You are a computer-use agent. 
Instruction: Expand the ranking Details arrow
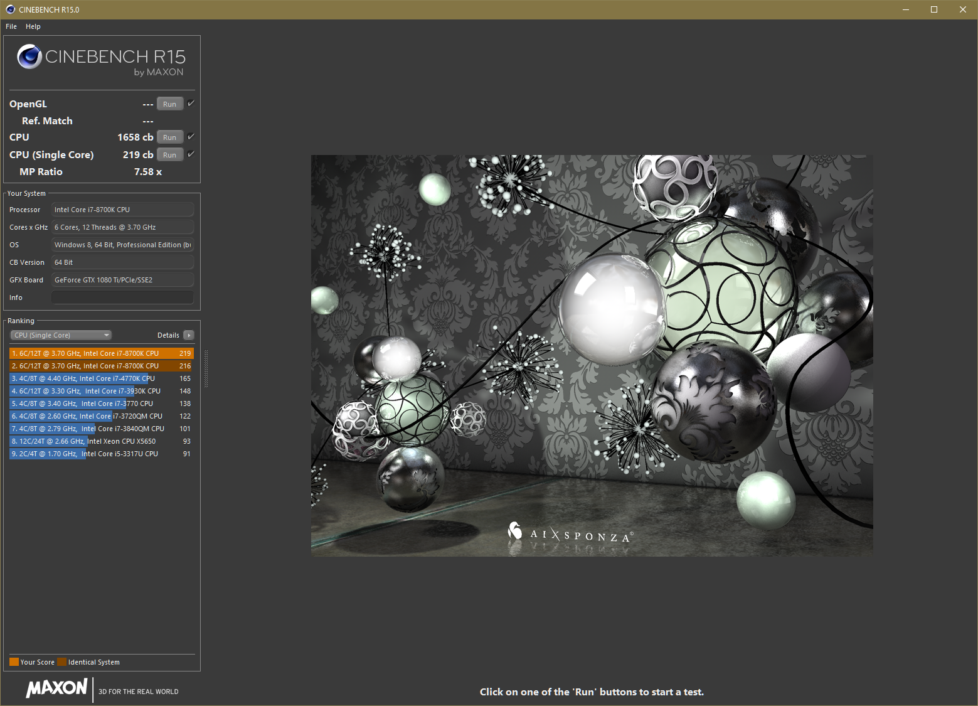tap(189, 335)
